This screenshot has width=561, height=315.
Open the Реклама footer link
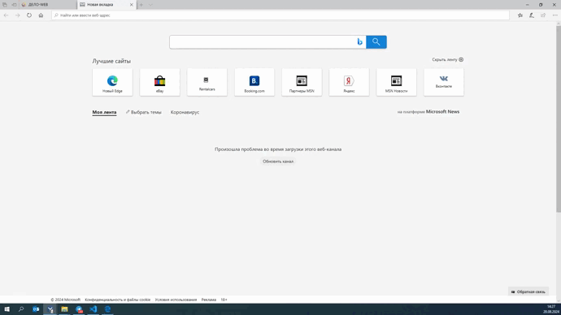209,300
